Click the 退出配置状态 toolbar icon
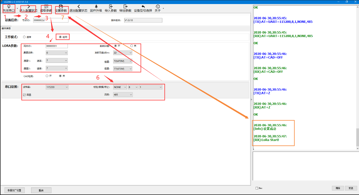 tap(78, 6)
